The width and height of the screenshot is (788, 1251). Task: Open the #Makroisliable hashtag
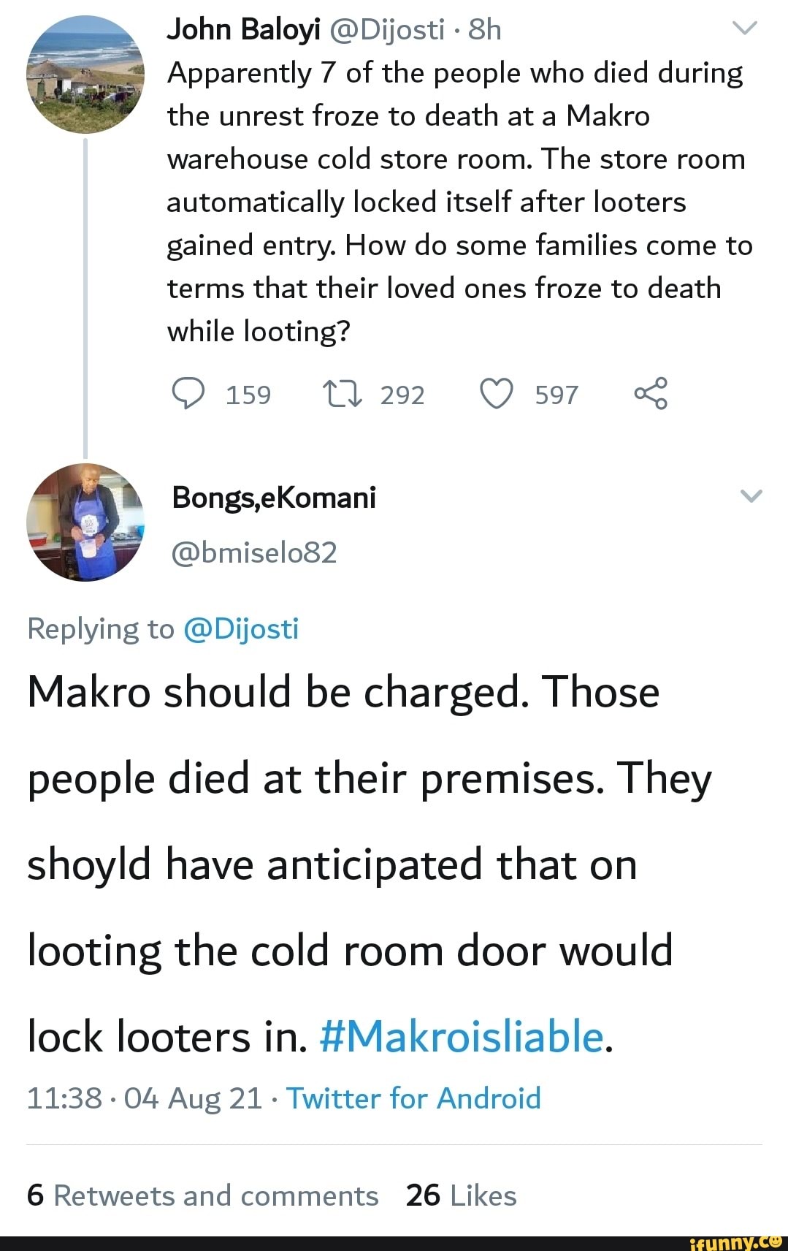coord(462,1037)
